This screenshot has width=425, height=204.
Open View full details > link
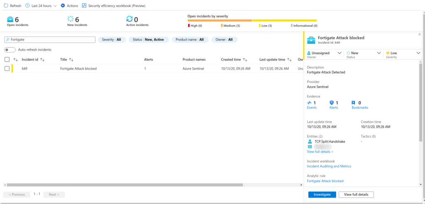coord(320,152)
